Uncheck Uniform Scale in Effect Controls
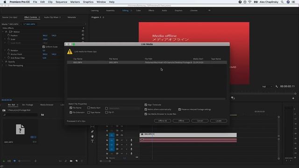This screenshot has height=168, width=299. pos(43,47)
